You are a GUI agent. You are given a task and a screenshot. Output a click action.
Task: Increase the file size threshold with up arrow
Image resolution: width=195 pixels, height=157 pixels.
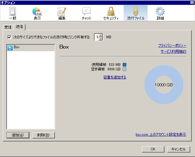[x=101, y=35]
